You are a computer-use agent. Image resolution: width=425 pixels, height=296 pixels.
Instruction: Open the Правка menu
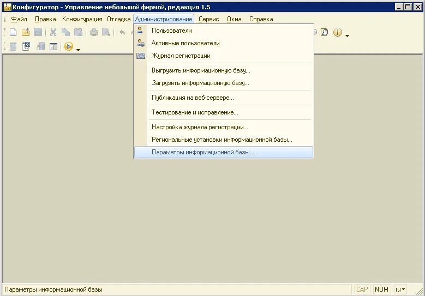(45, 19)
